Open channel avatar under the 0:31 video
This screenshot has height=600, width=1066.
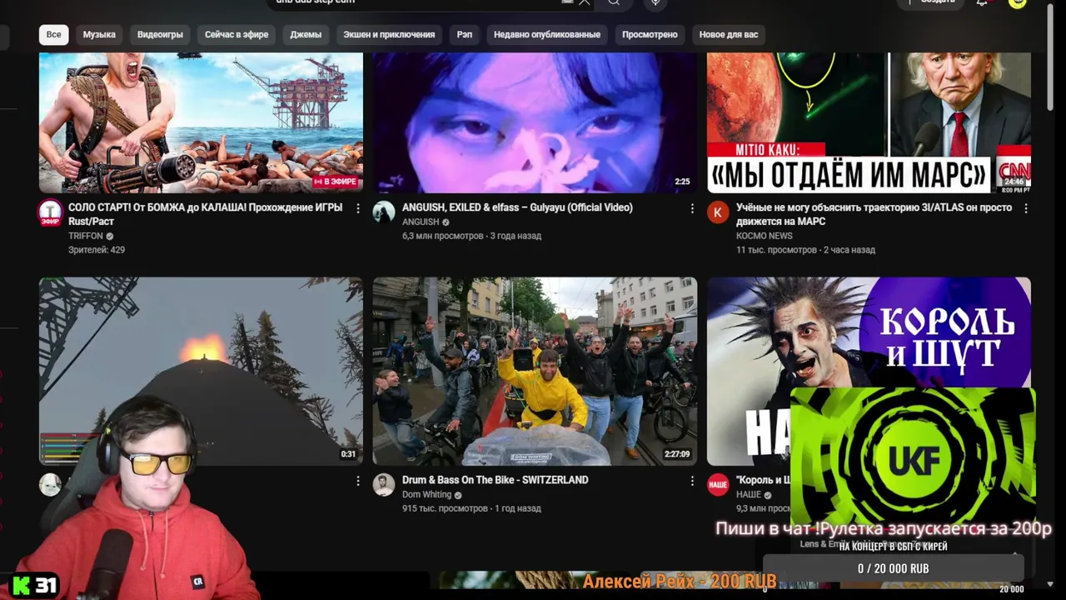pyautogui.click(x=50, y=484)
